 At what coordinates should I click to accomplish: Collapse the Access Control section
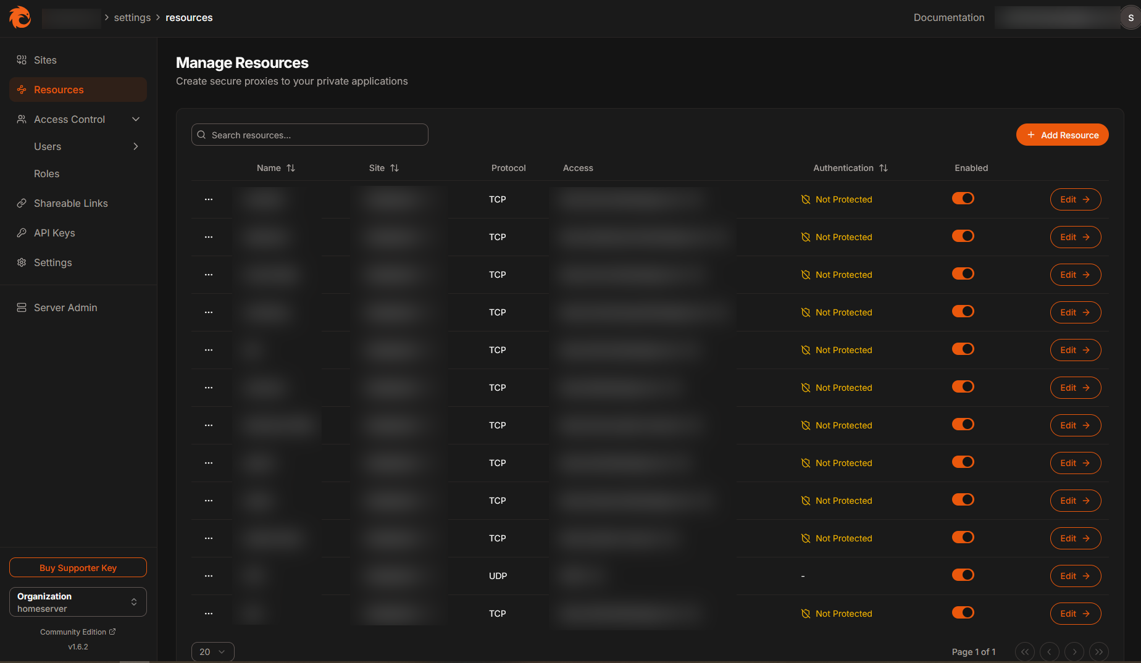pos(136,119)
